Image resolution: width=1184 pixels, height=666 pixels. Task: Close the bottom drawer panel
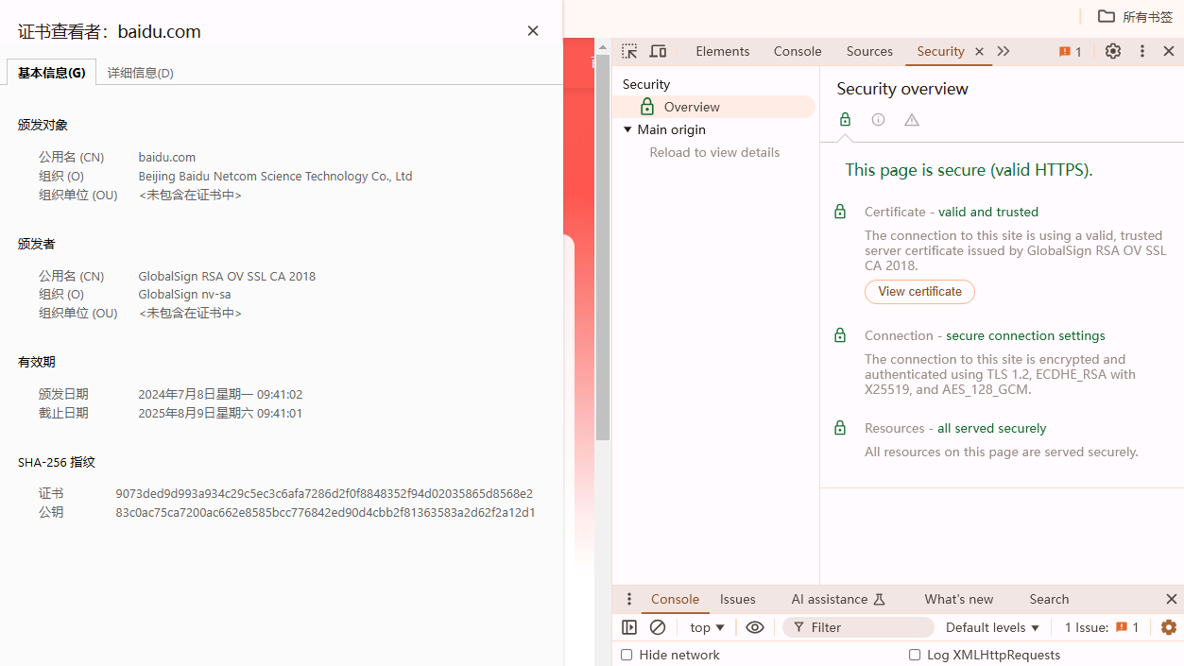click(1171, 599)
